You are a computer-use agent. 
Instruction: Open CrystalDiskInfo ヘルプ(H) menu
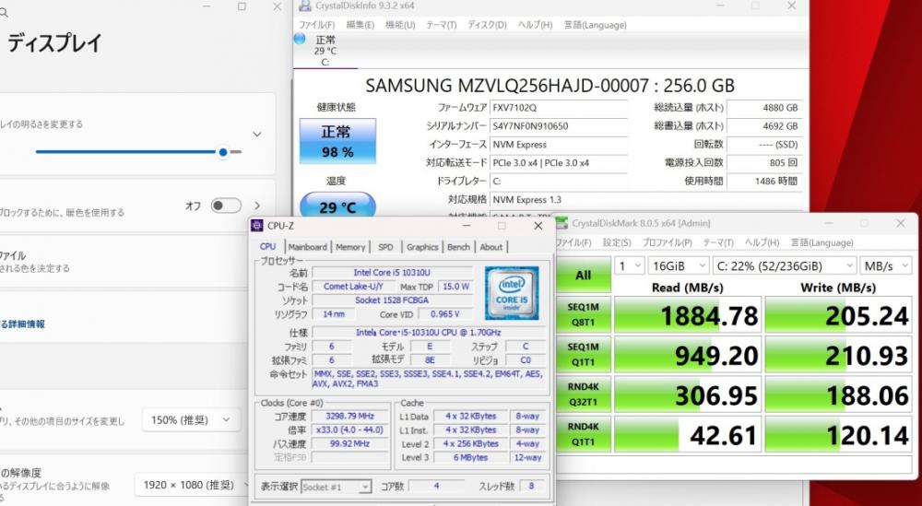pos(535,25)
